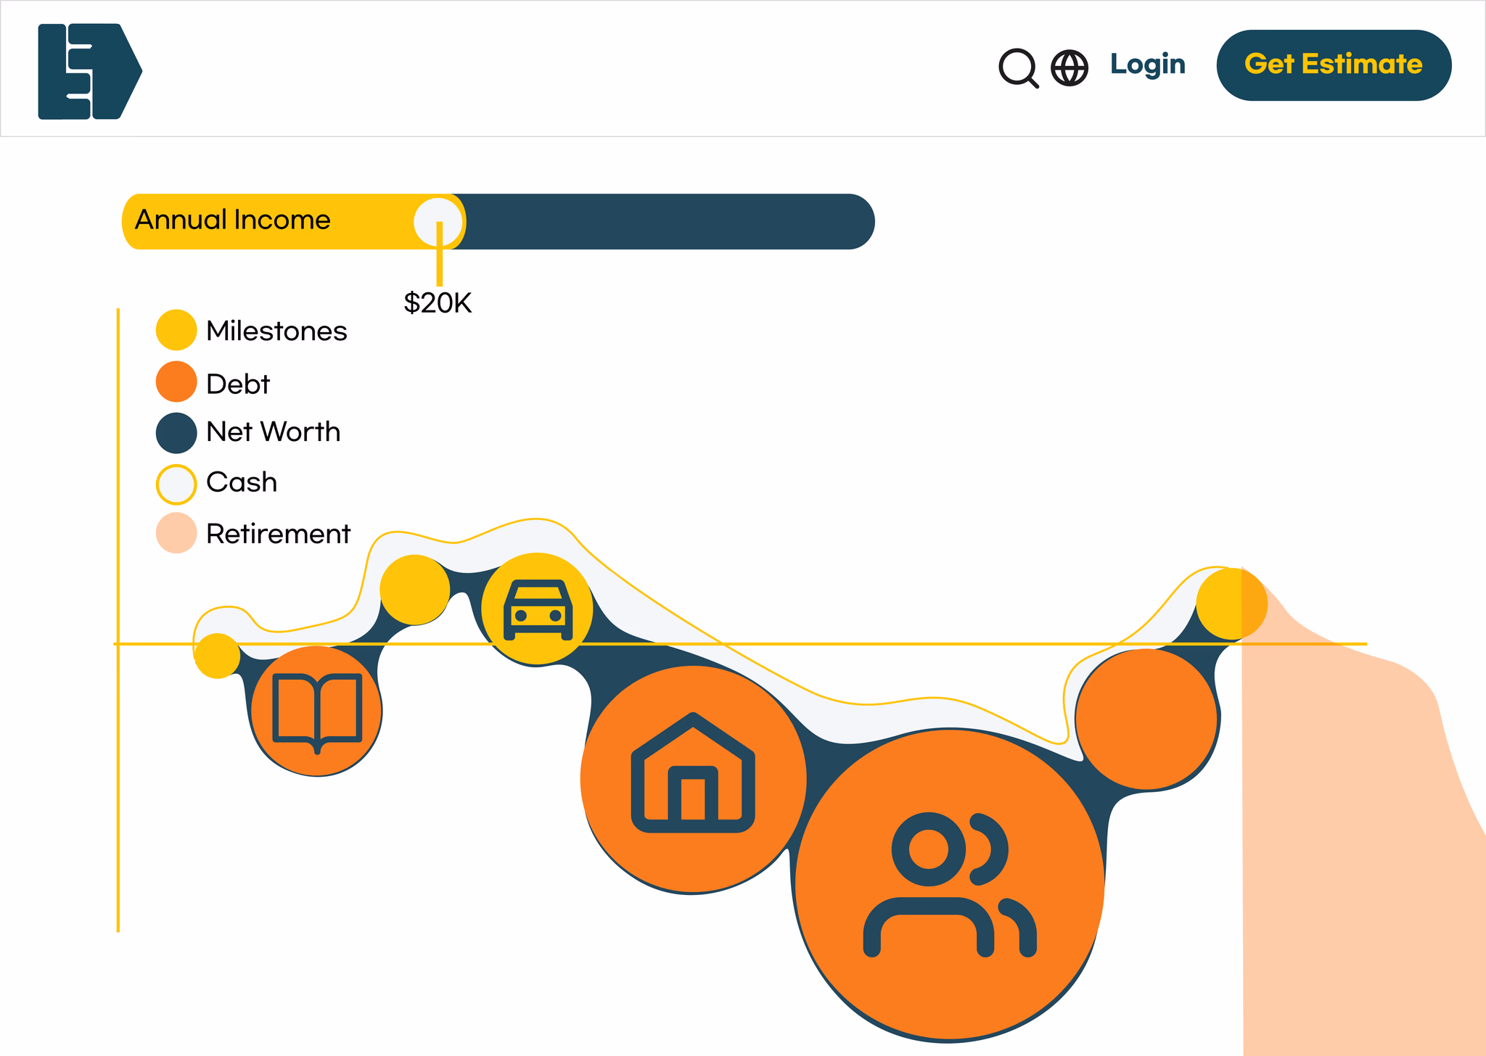
Task: Click the Cash legend label
Action: pyautogui.click(x=242, y=482)
